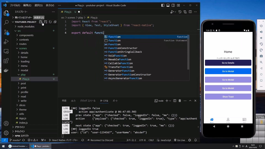265x149 pixels.
Task: Open the Search view in activity bar
Action: click(6, 22)
